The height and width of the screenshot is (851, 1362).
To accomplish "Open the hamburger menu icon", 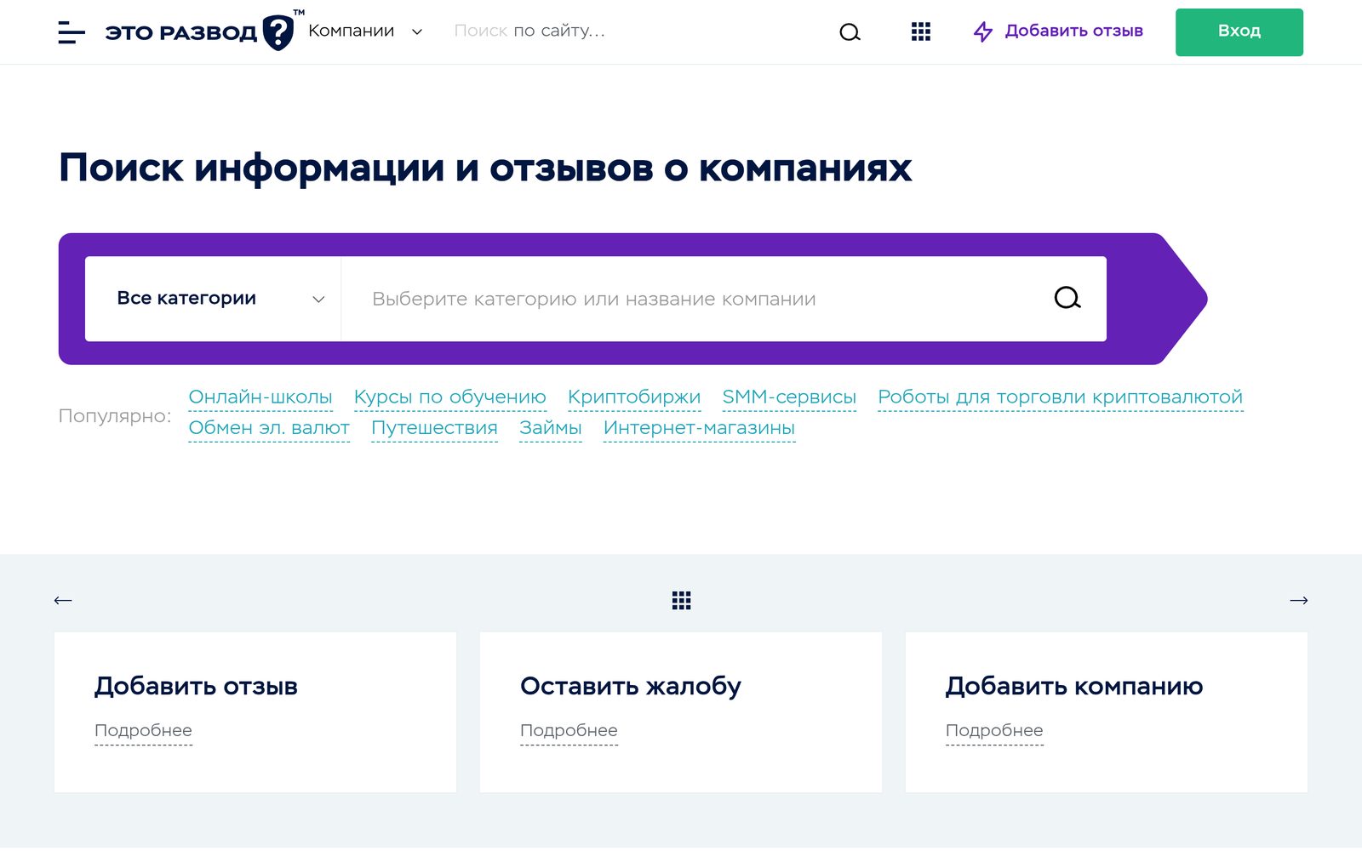I will 72,32.
